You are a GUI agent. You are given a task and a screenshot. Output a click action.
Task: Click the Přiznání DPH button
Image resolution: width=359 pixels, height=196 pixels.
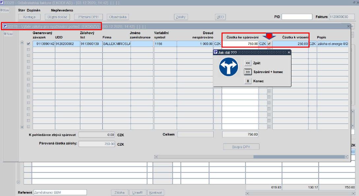click(88, 17)
